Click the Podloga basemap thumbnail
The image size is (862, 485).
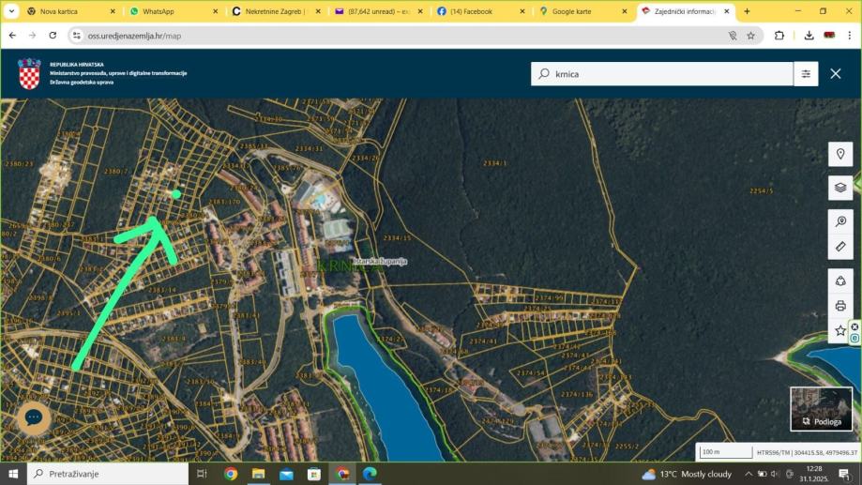pos(821,409)
